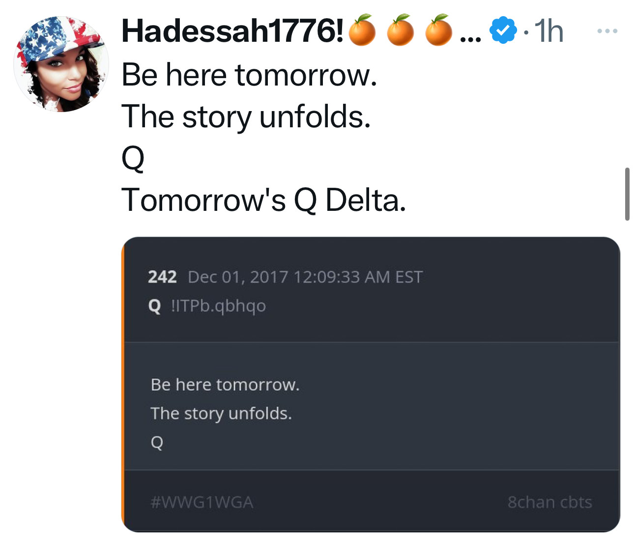
Task: Open the flag-hat profile avatar
Action: coord(61,64)
